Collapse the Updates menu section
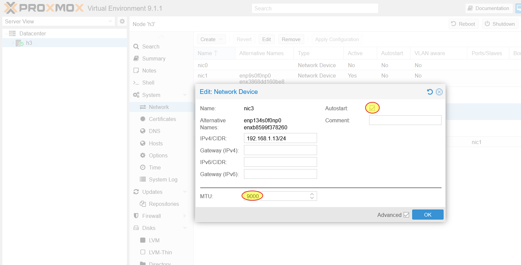Viewport: 521px width, 265px height. point(185,192)
